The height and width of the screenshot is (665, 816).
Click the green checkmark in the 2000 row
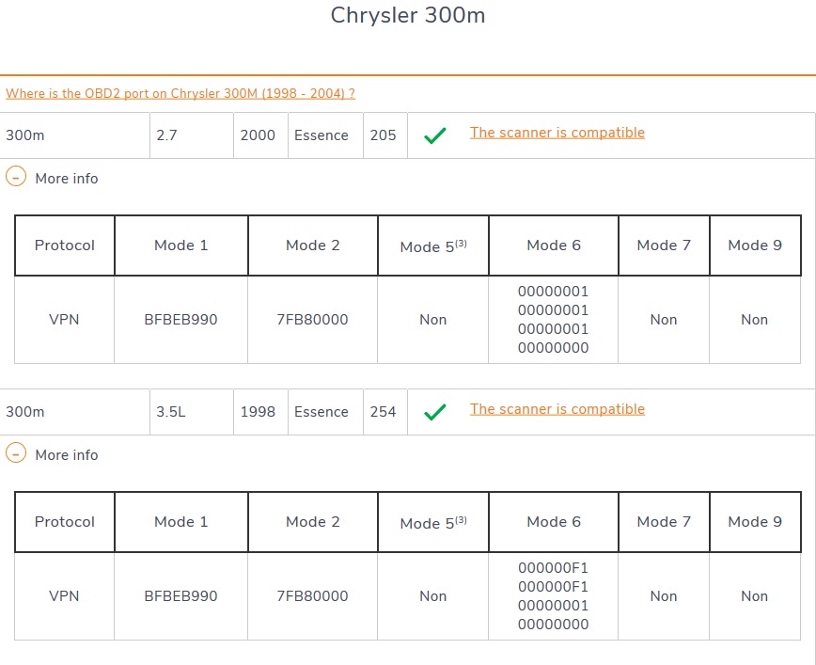click(x=433, y=135)
